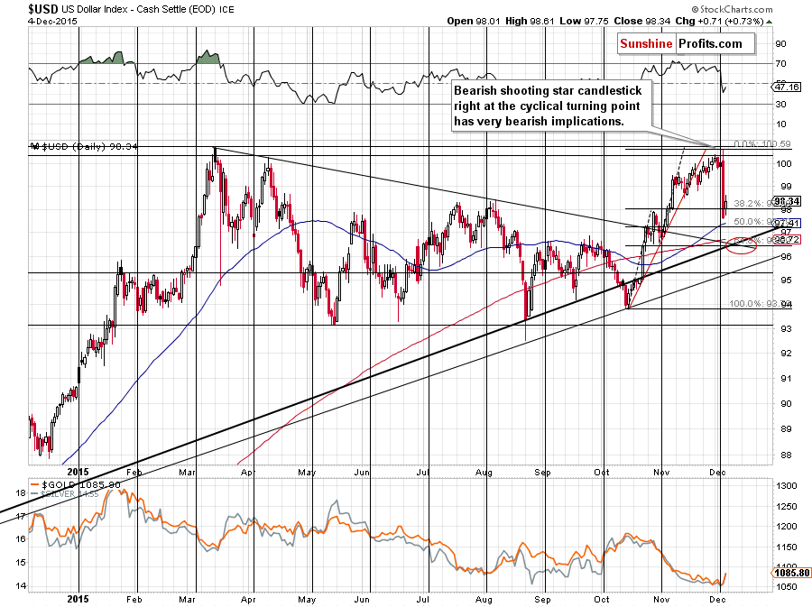Image resolution: width=812 pixels, height=607 pixels.
Task: Click the blue moving average value tag
Action: pyautogui.click(x=787, y=224)
